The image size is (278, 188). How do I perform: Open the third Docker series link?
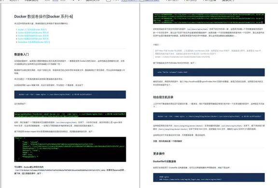point(33,36)
